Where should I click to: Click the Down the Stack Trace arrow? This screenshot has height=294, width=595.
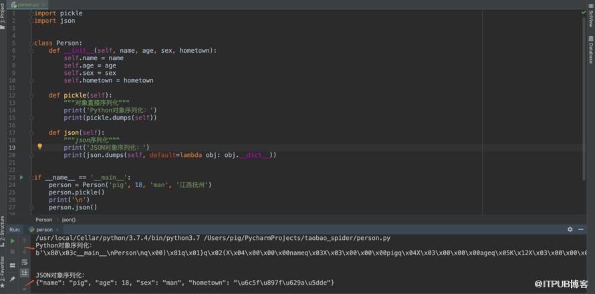(x=24, y=251)
